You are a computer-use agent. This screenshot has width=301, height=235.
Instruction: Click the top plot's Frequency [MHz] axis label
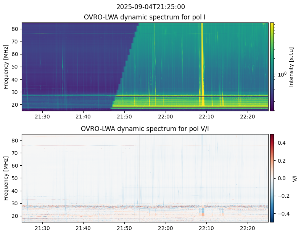click(6, 67)
